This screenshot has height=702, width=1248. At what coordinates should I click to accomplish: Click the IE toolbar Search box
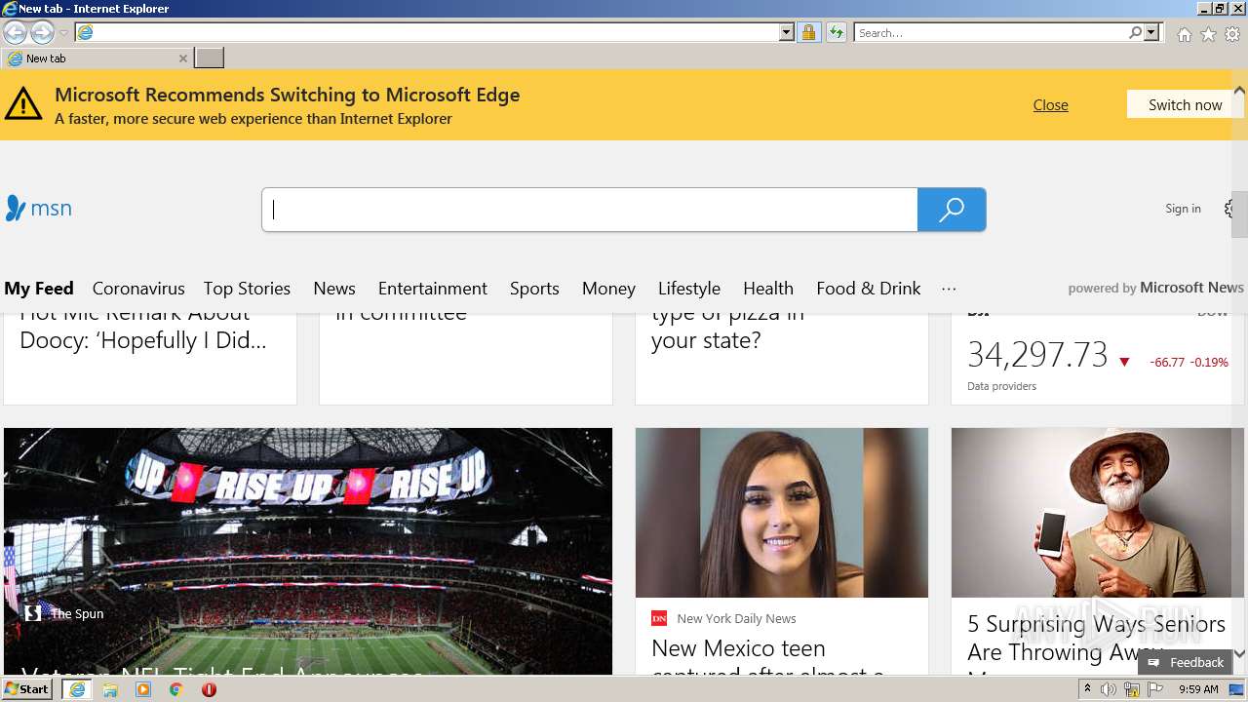pyautogui.click(x=991, y=32)
